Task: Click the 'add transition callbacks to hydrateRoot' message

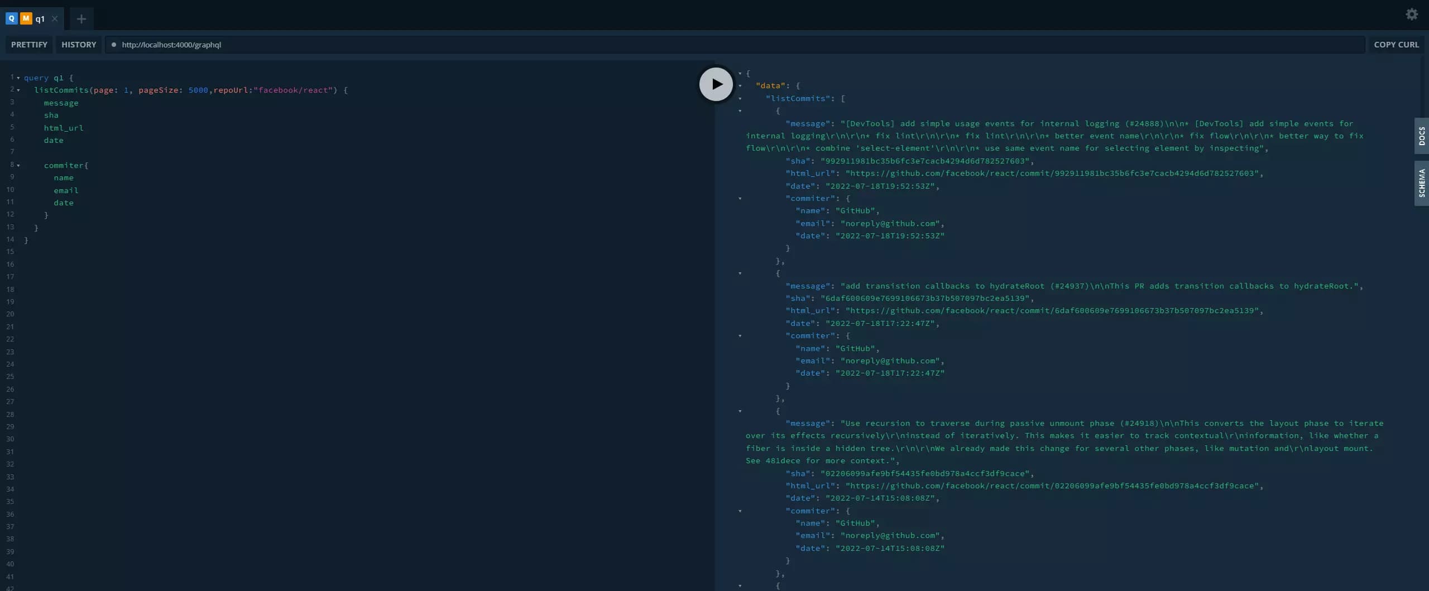Action: (x=1100, y=286)
